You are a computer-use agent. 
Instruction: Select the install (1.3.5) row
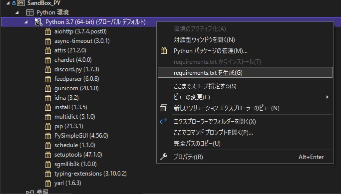tap(71, 107)
